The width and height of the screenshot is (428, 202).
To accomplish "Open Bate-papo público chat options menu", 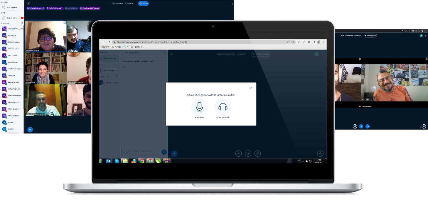I will (x=164, y=53).
